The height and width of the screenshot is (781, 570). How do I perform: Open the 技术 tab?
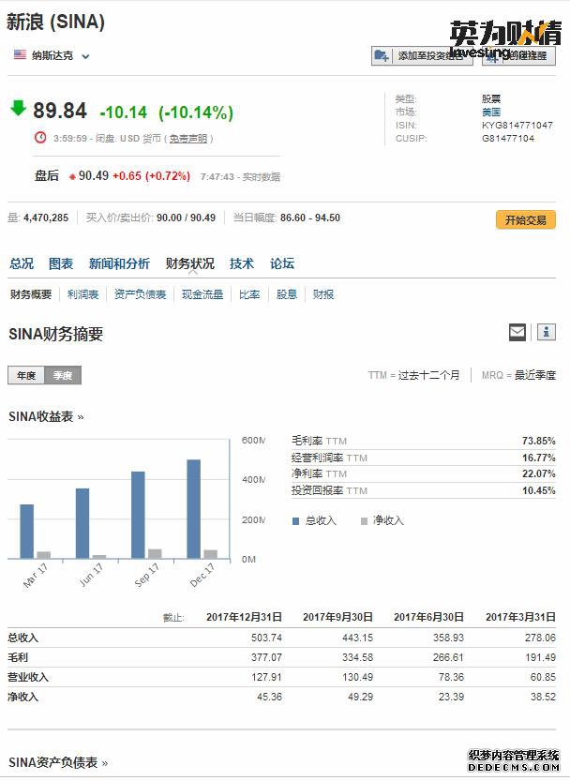click(242, 263)
